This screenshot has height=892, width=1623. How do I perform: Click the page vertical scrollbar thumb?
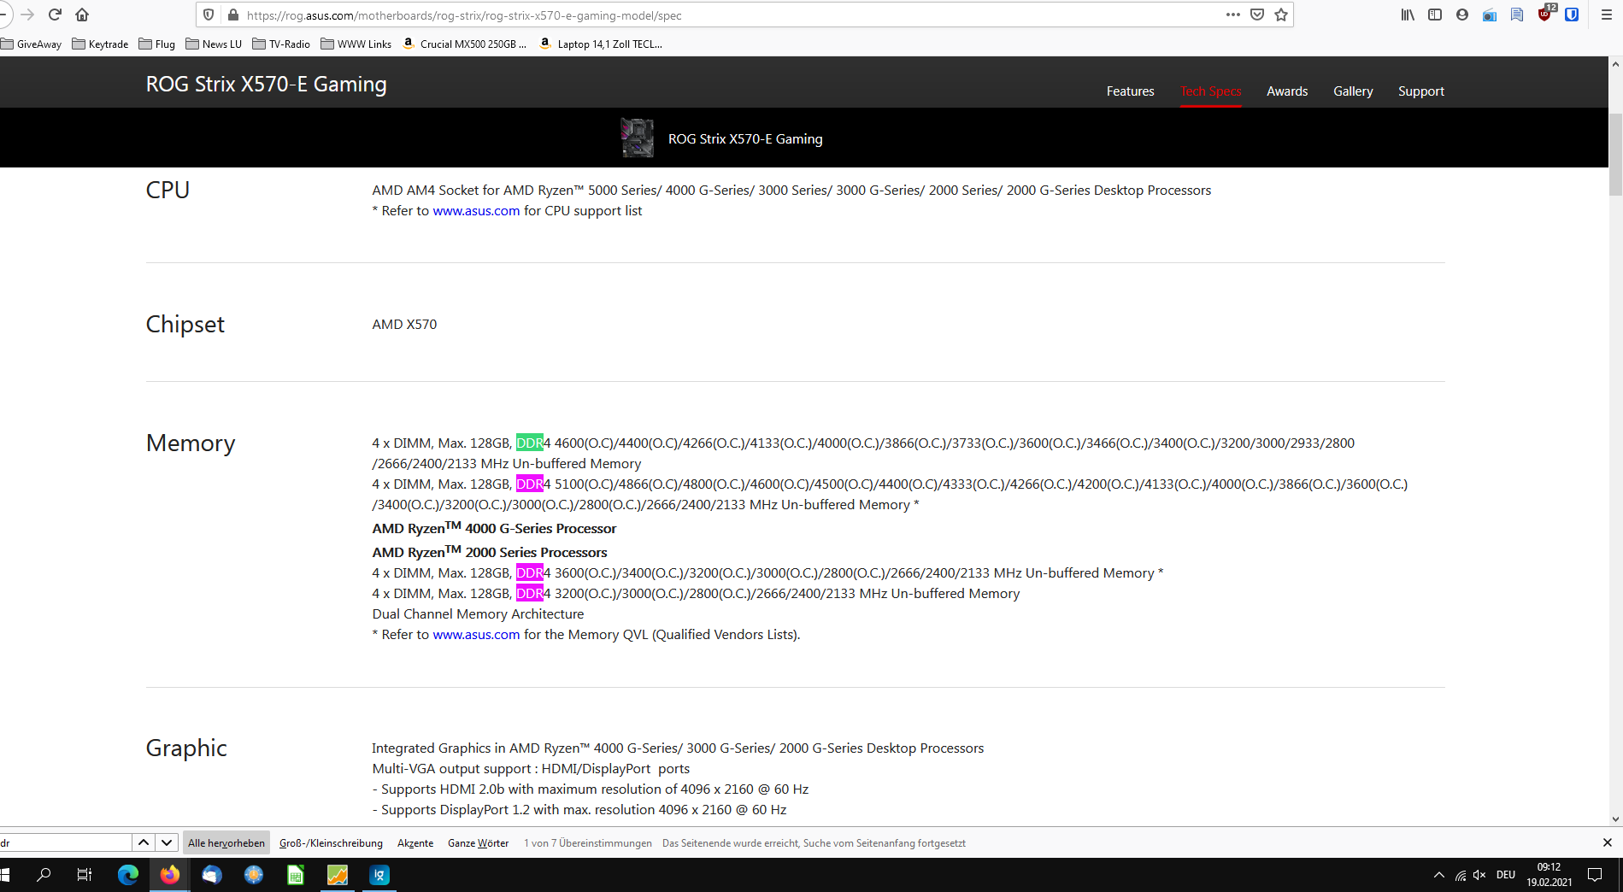tap(1615, 154)
